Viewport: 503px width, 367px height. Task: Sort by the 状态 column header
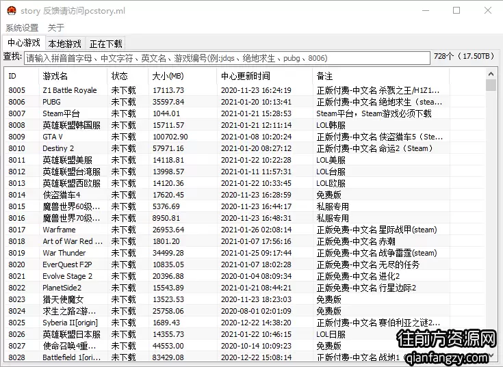(x=128, y=76)
